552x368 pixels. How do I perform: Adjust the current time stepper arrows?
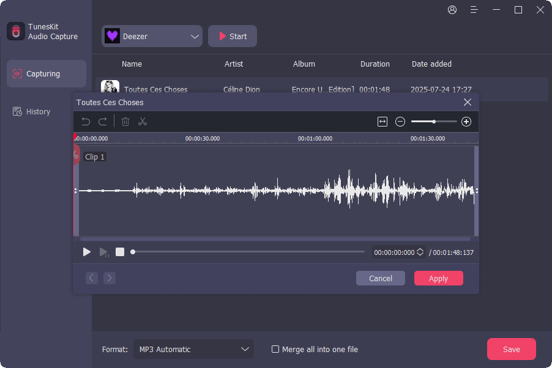pos(420,252)
